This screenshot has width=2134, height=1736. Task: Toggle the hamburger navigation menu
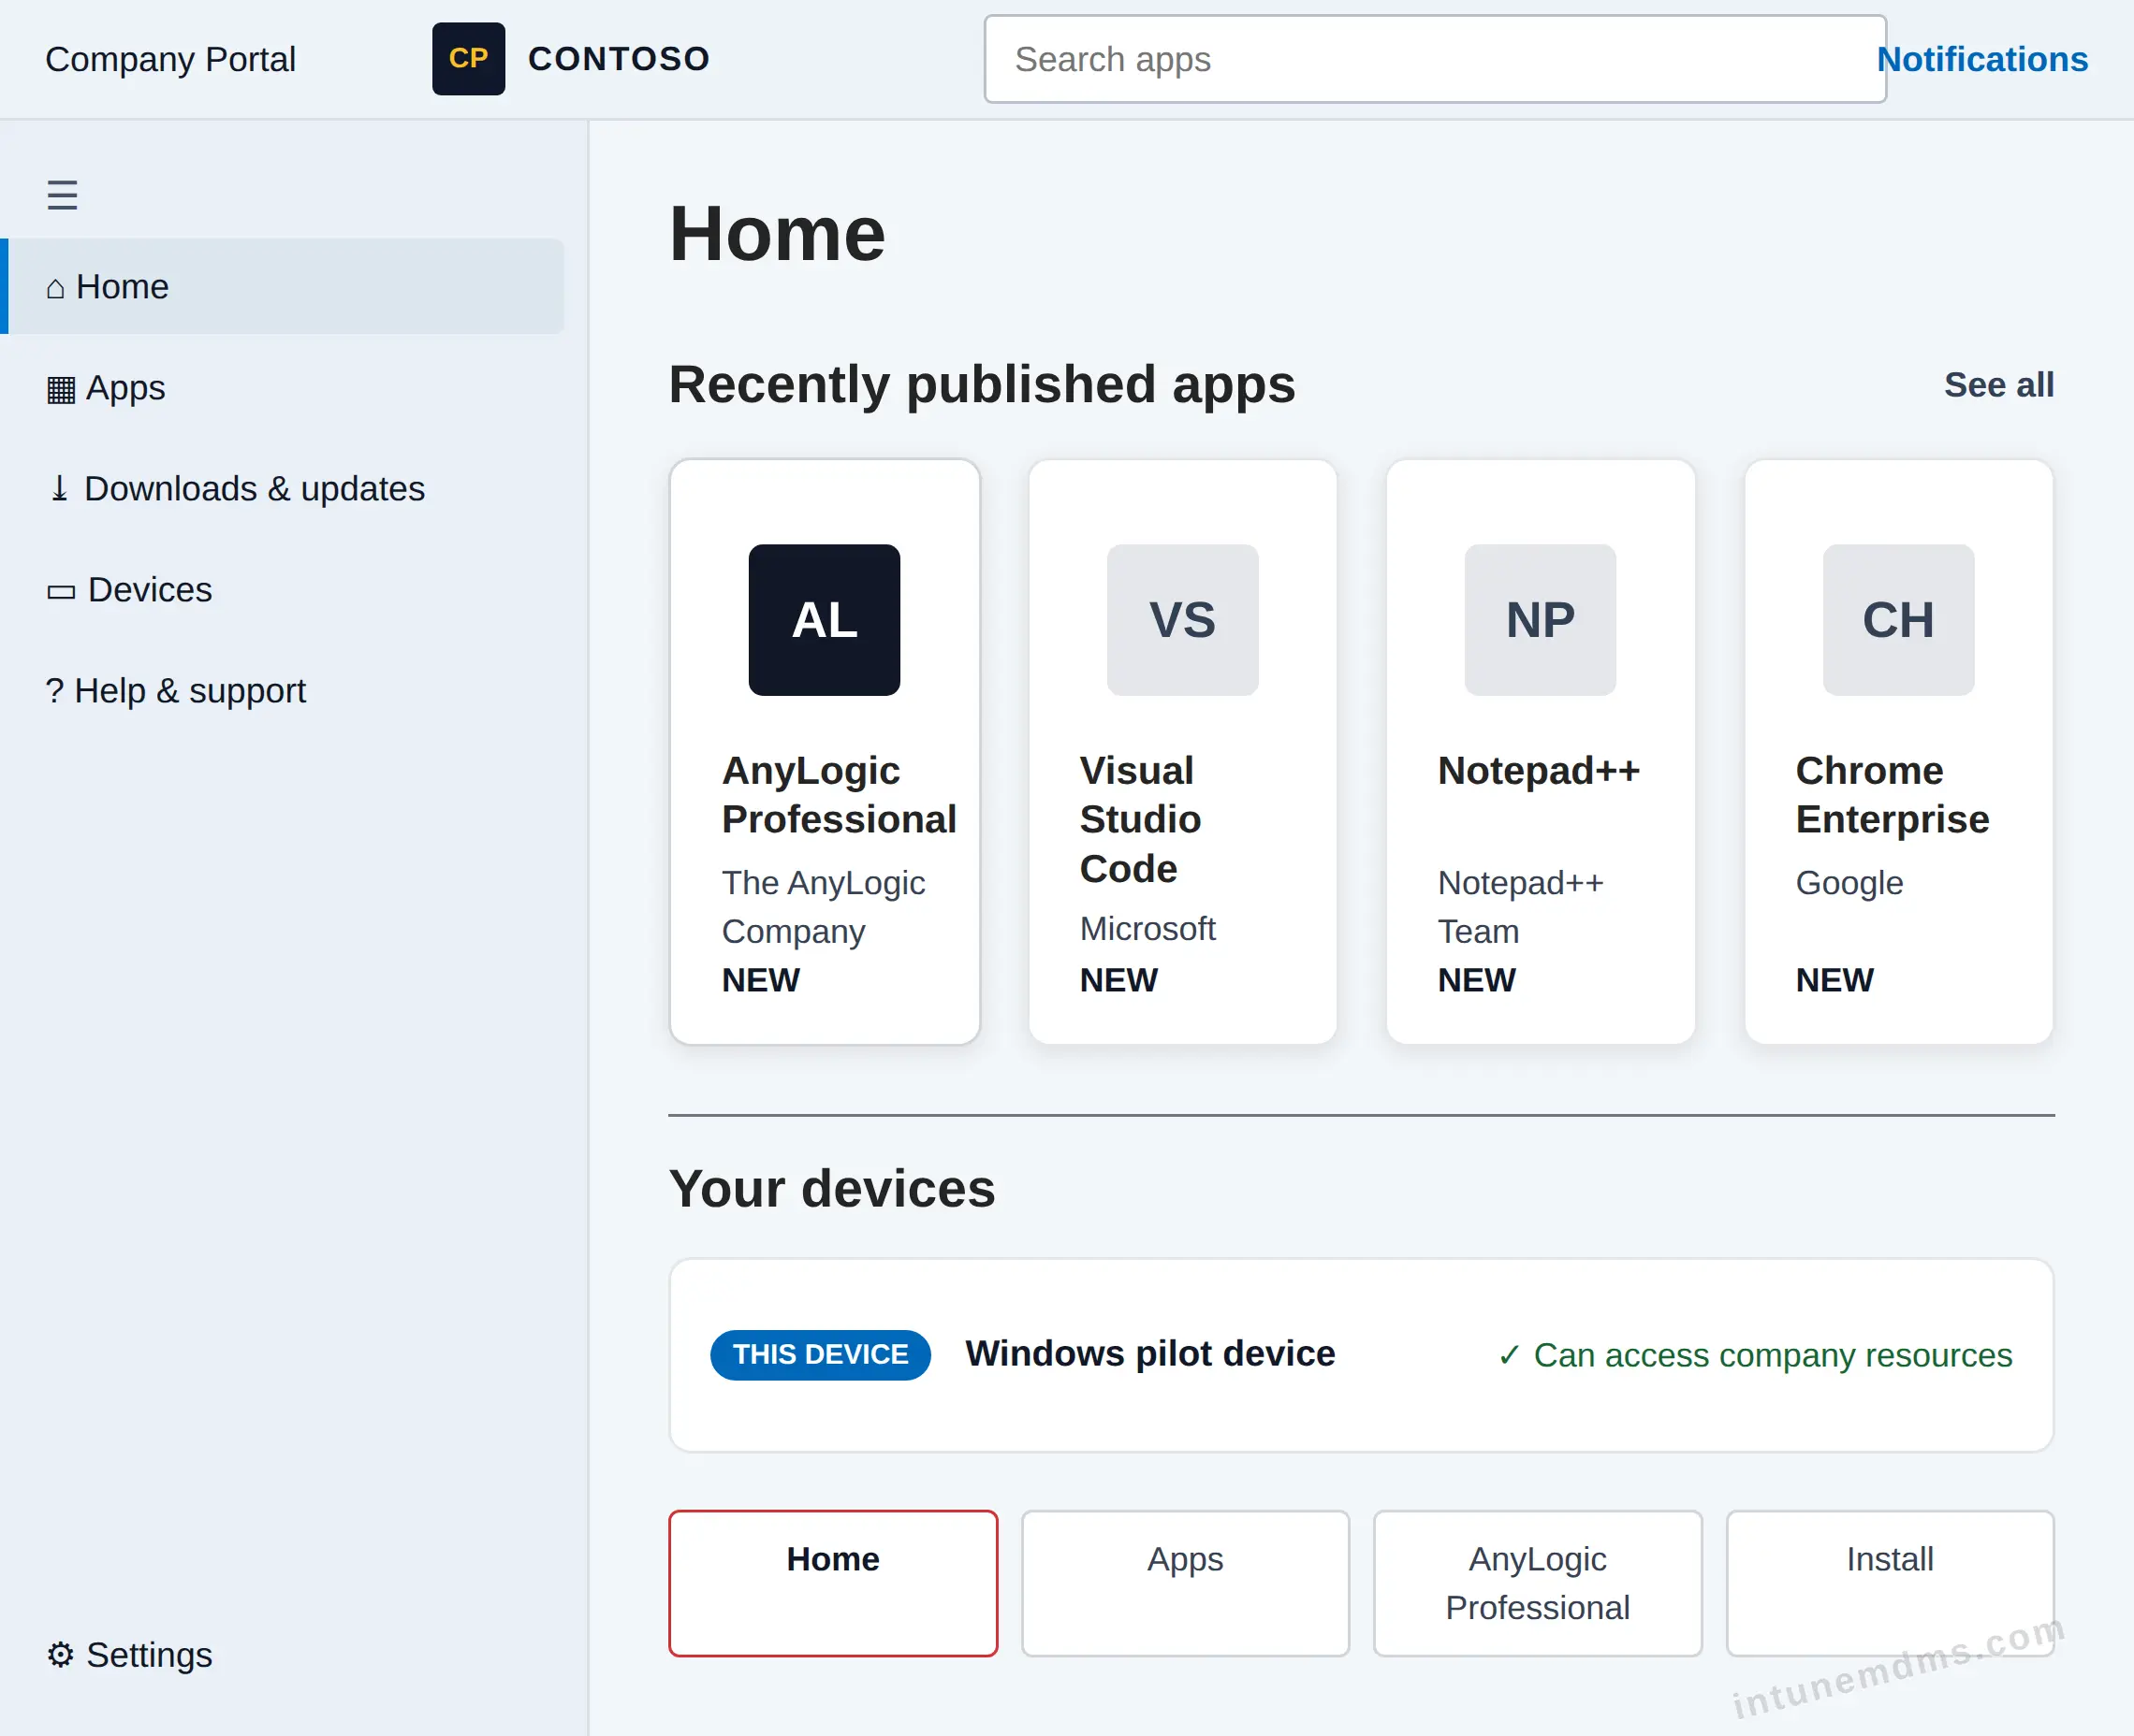pyautogui.click(x=62, y=194)
